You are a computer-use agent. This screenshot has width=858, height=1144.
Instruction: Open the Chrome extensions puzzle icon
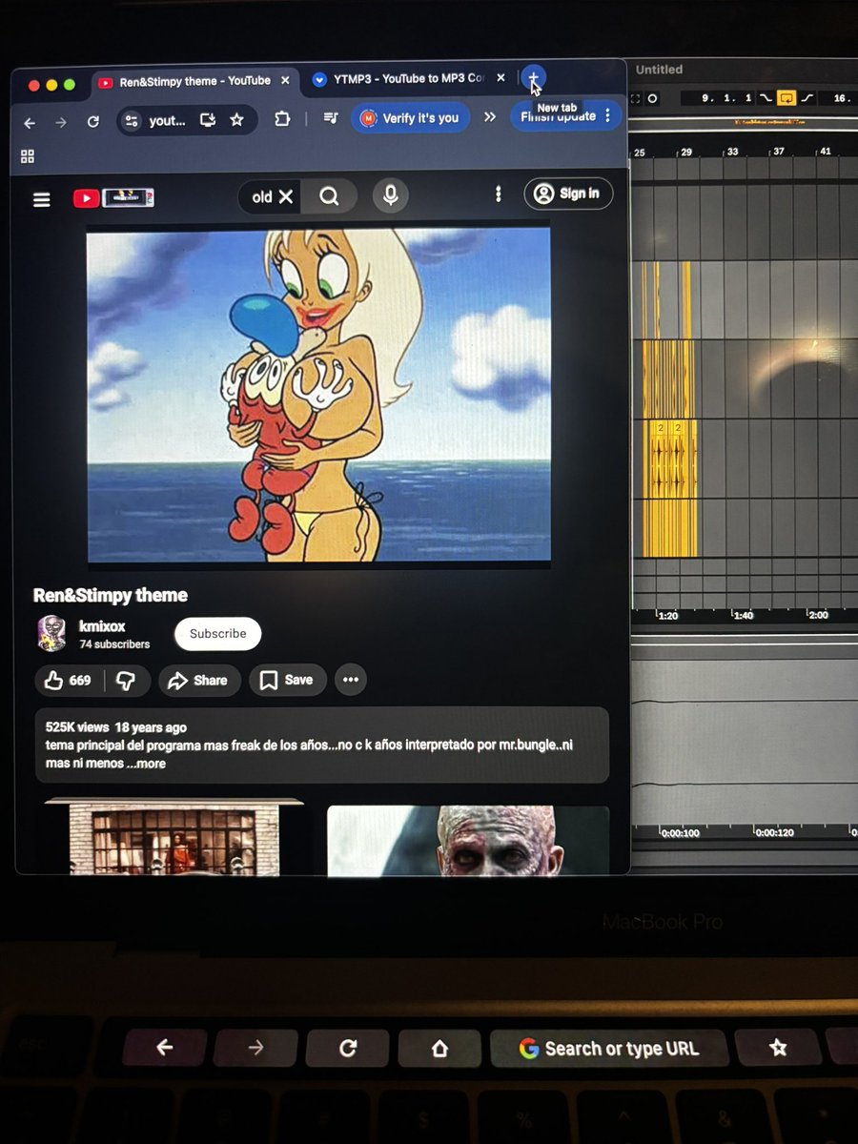(x=281, y=119)
